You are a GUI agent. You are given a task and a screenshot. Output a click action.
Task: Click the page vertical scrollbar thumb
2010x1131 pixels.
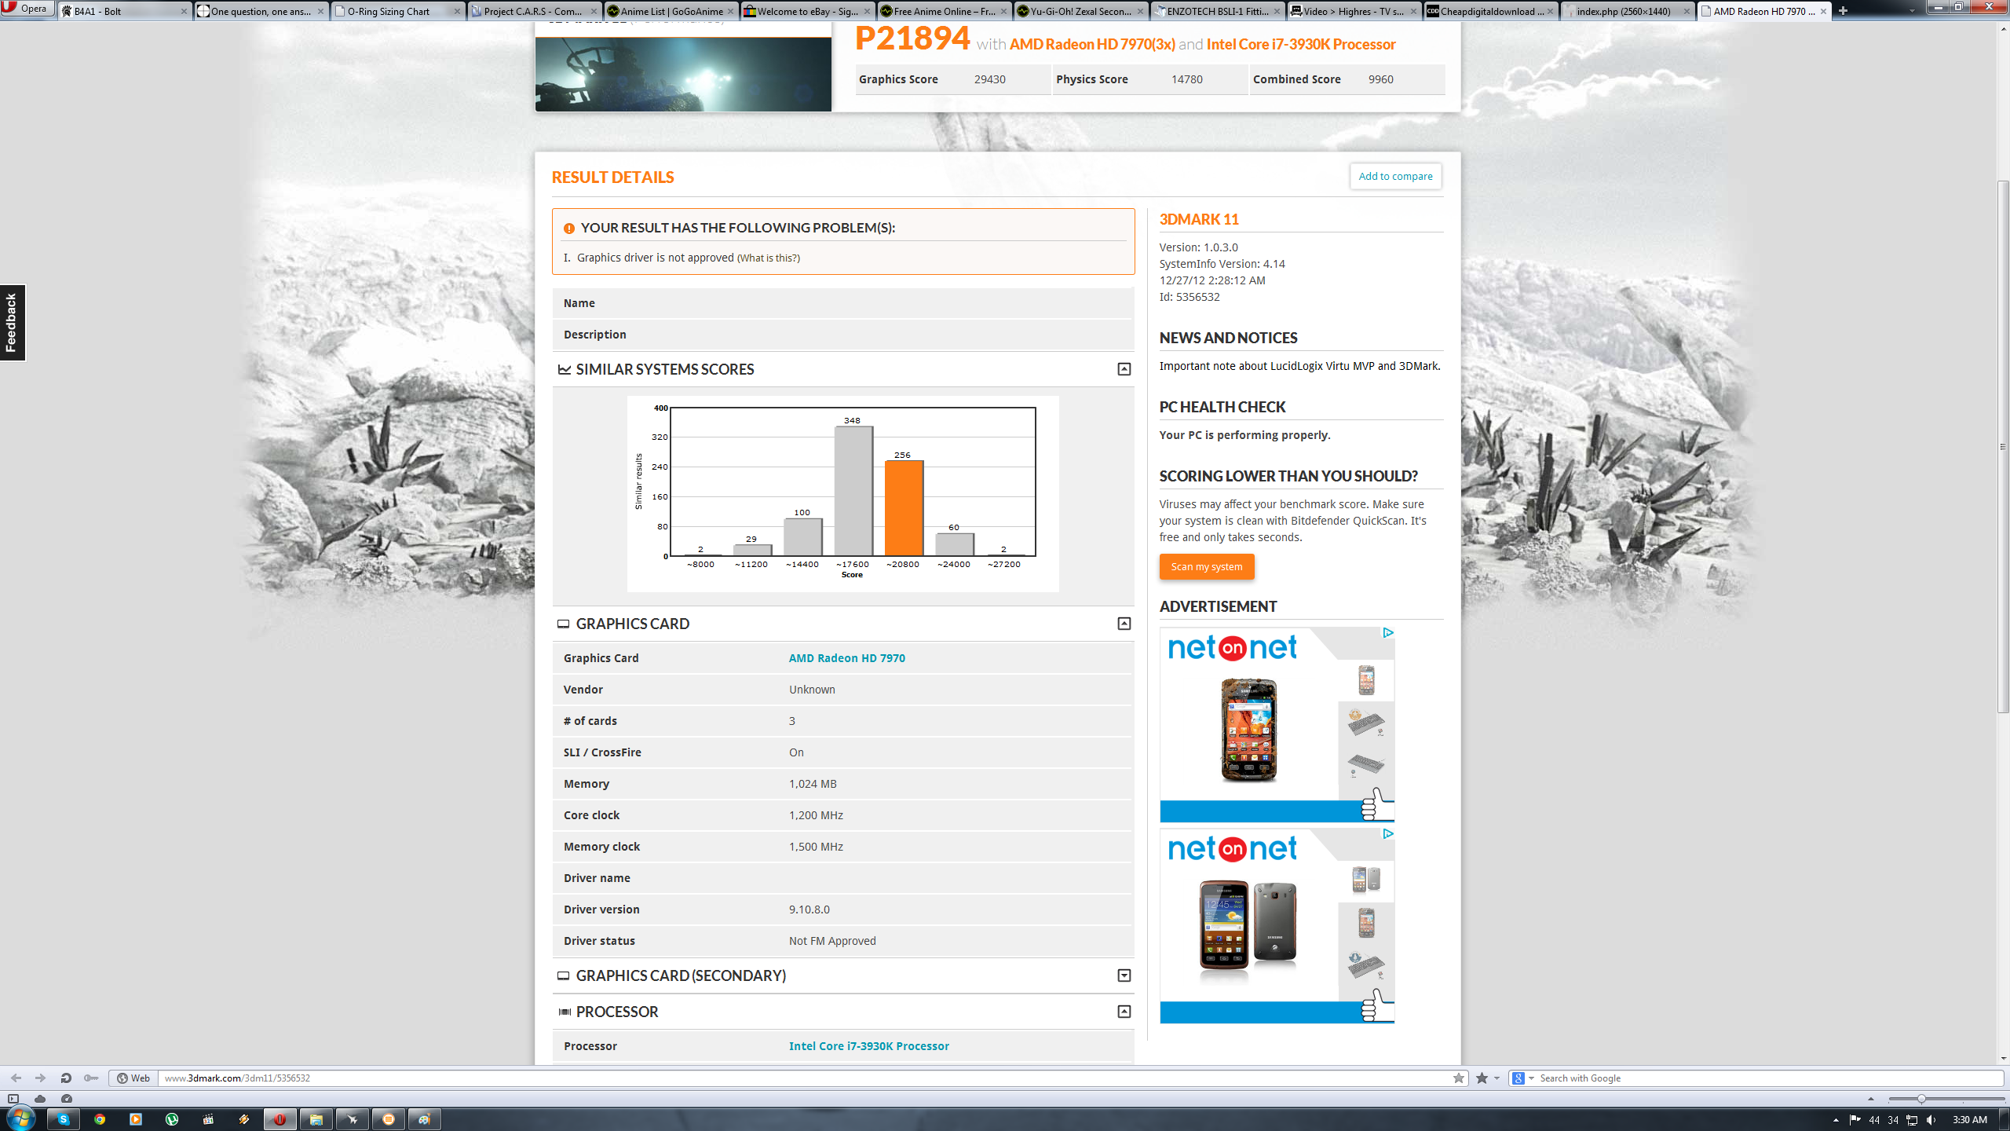[x=2003, y=446]
